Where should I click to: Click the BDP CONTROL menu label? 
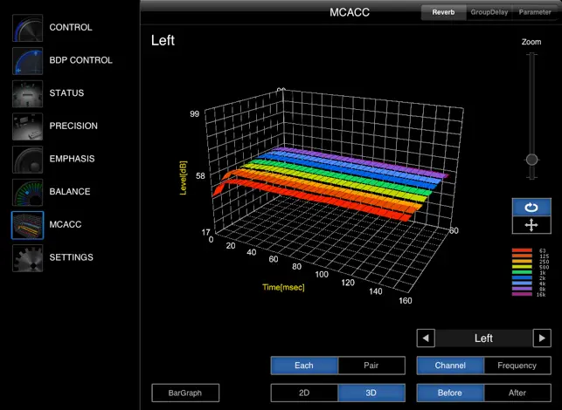tap(80, 60)
